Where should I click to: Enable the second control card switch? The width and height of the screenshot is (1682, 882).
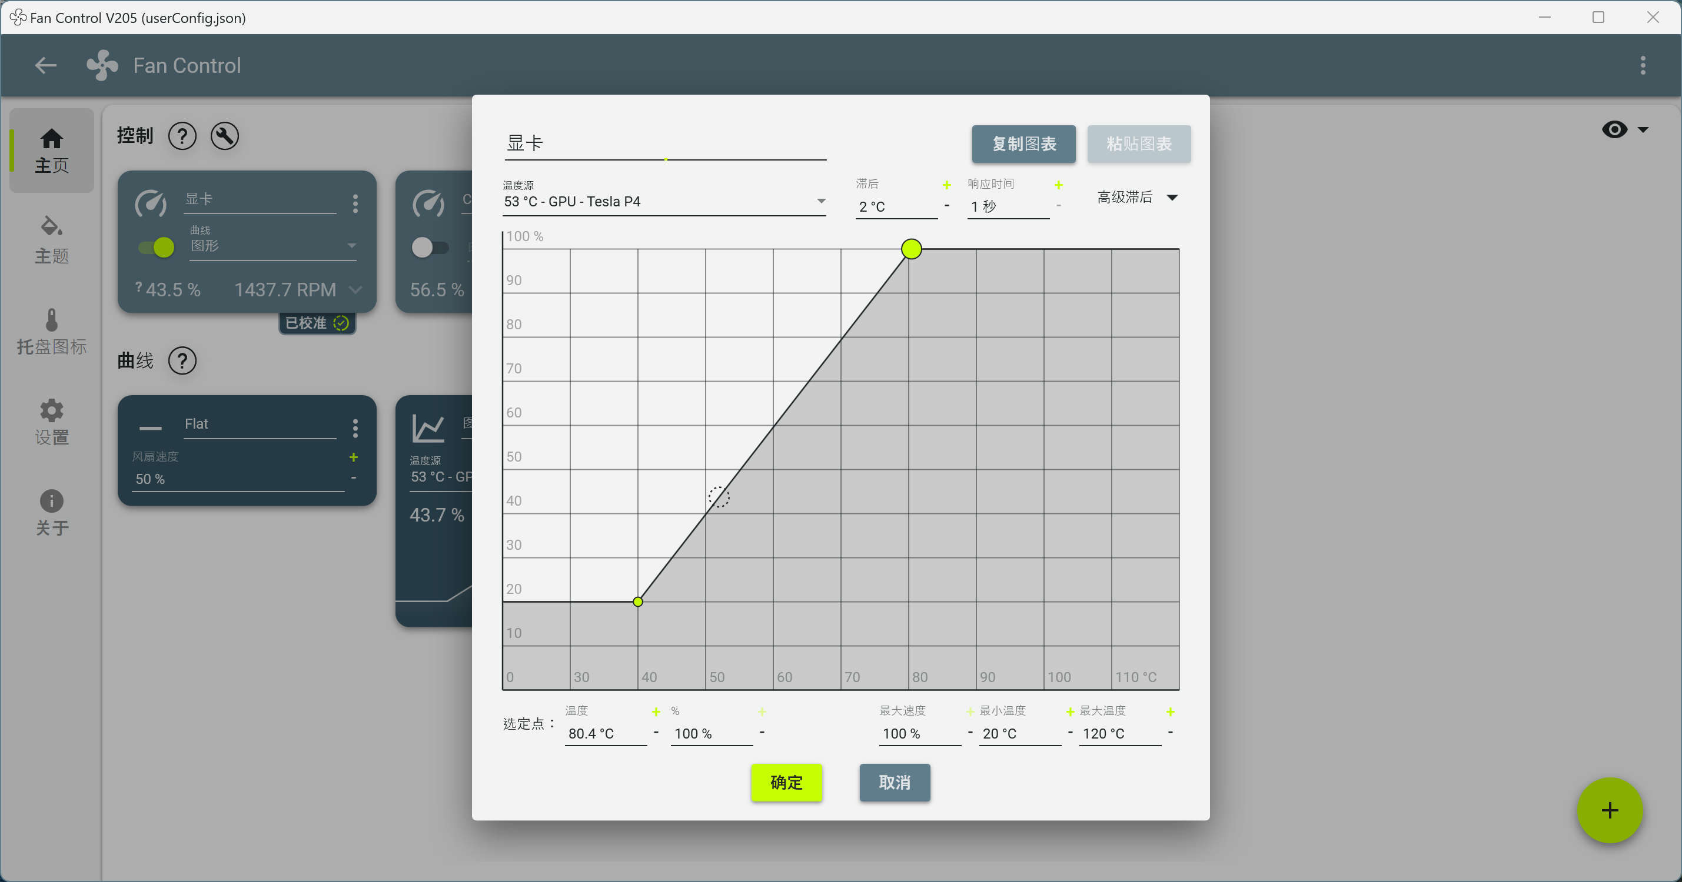pyautogui.click(x=430, y=247)
